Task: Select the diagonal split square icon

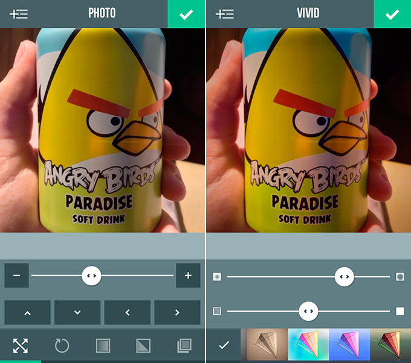Action: click(x=143, y=346)
